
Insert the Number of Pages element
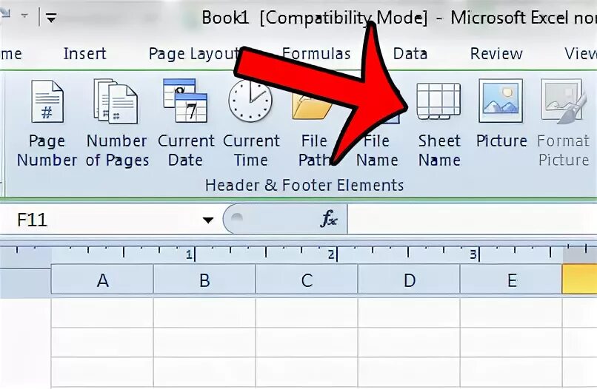pyautogui.click(x=116, y=124)
